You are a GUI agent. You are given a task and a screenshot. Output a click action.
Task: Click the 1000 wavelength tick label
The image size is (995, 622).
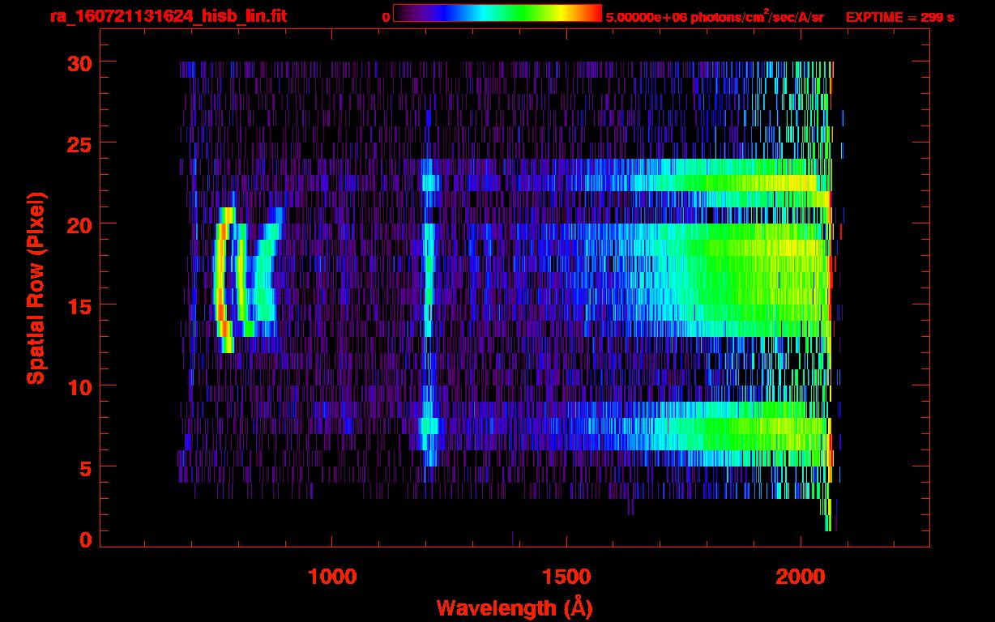pyautogui.click(x=332, y=577)
